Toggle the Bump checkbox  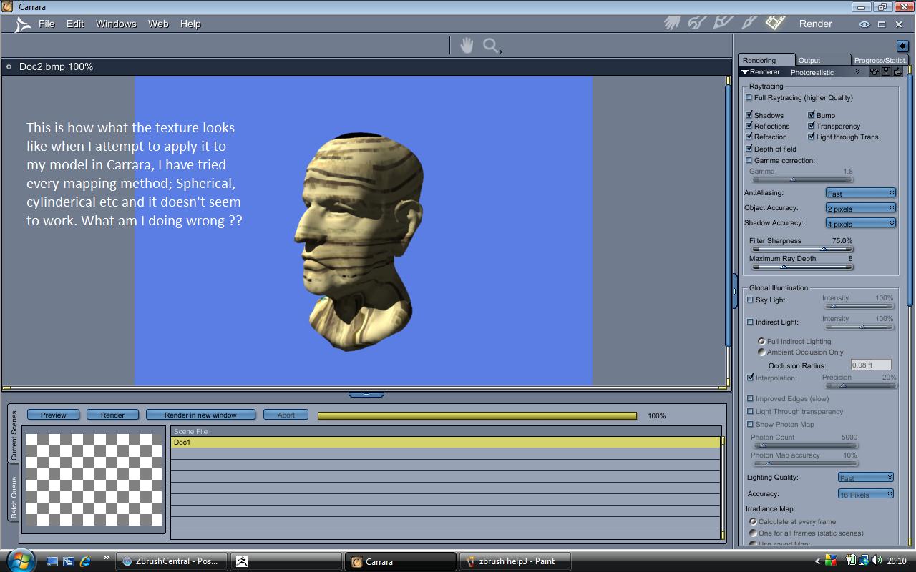[x=811, y=115]
